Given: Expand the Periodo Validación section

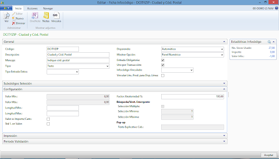Looking at the screenshot, I should pyautogui.click(x=224, y=142).
